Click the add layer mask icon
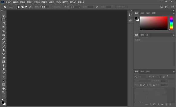176x107 pixels. (155, 104)
